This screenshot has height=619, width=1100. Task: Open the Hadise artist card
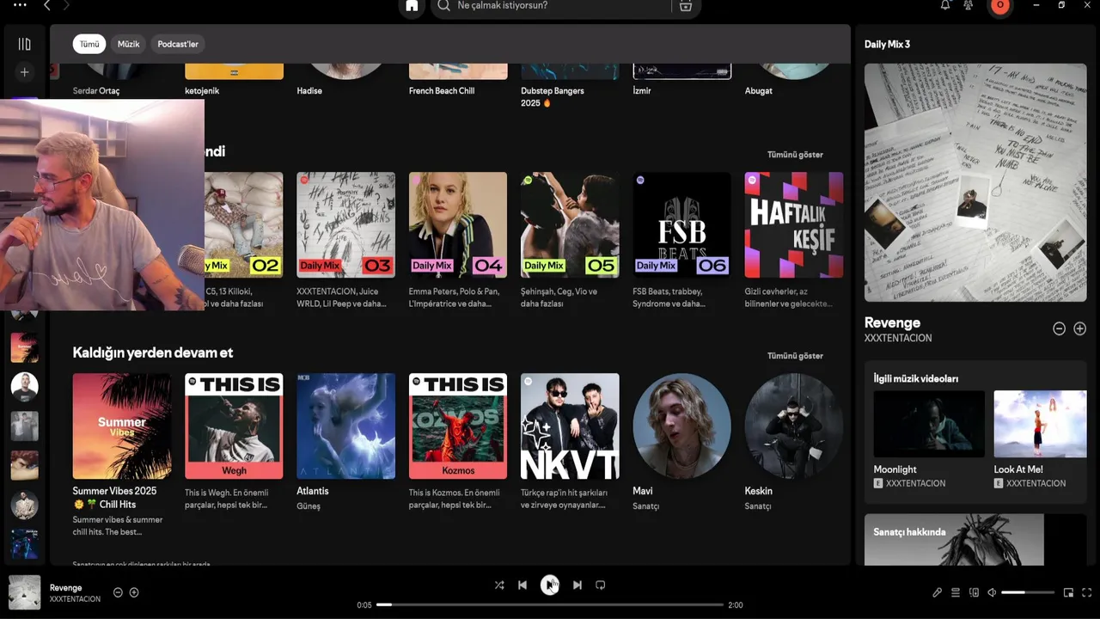coord(345,79)
